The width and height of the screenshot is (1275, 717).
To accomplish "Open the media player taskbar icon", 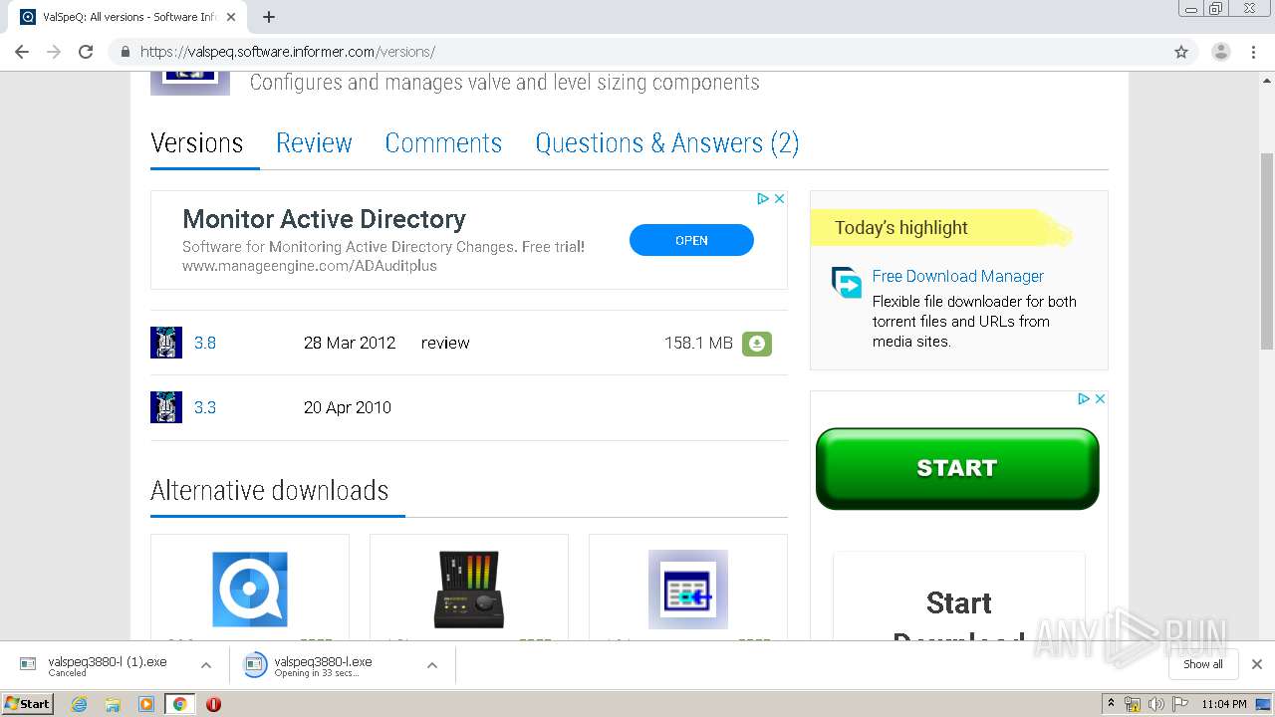I will tap(146, 704).
